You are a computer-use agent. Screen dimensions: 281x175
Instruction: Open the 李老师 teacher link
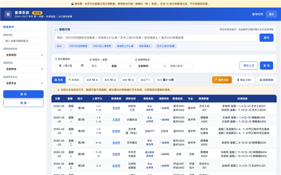click(116, 108)
